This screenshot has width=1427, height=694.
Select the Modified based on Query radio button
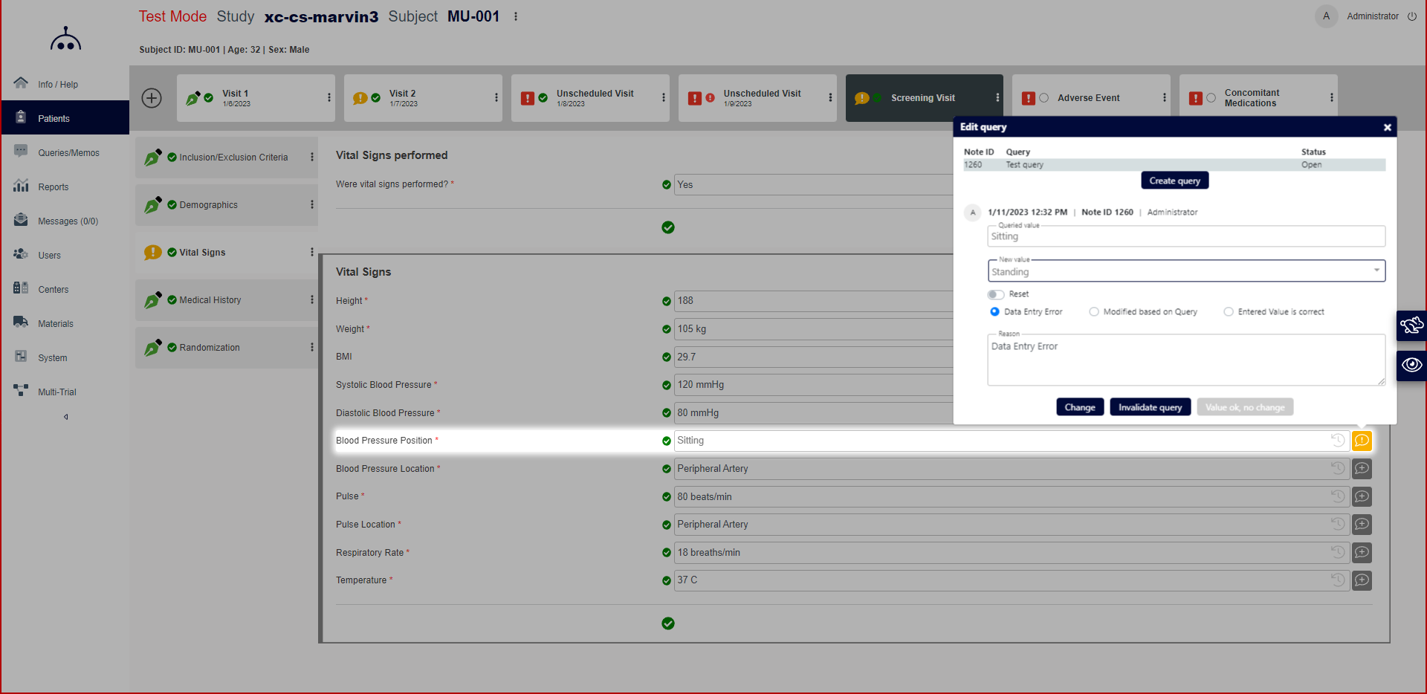click(x=1093, y=311)
